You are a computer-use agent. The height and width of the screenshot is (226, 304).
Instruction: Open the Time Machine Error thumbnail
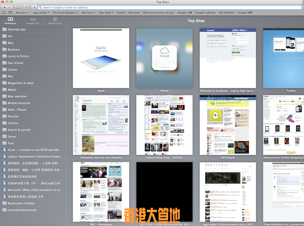pos(283,192)
